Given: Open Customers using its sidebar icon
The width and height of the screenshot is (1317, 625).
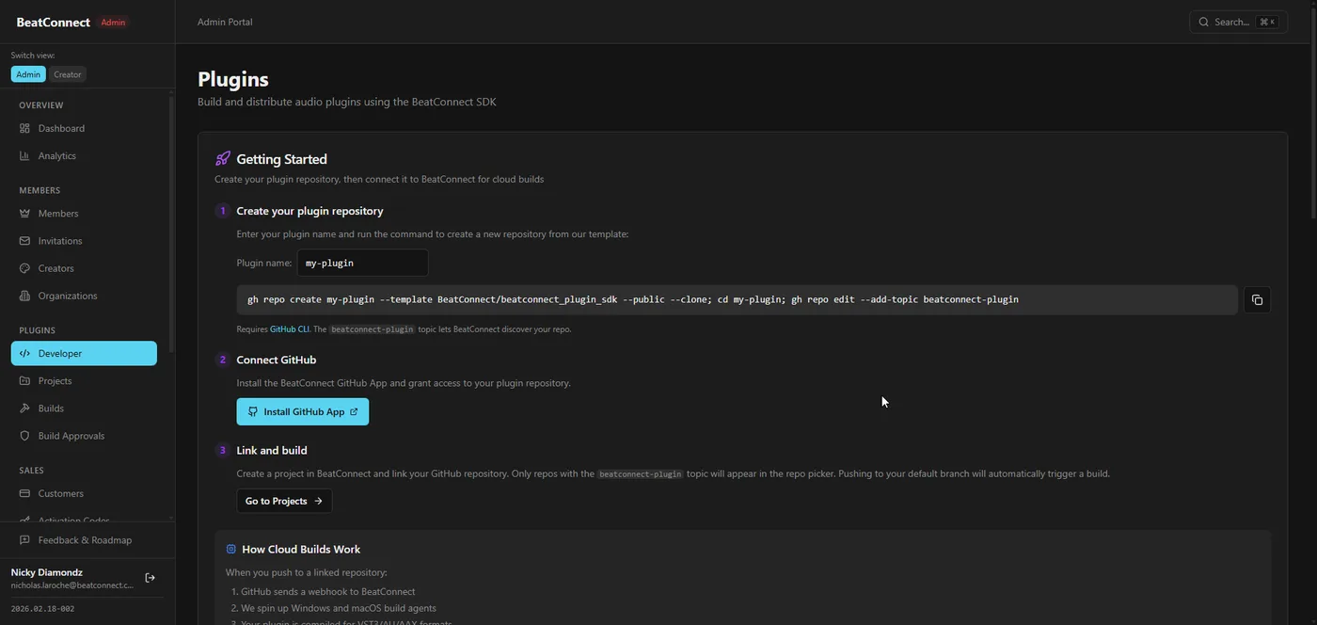Looking at the screenshot, I should pyautogui.click(x=24, y=493).
